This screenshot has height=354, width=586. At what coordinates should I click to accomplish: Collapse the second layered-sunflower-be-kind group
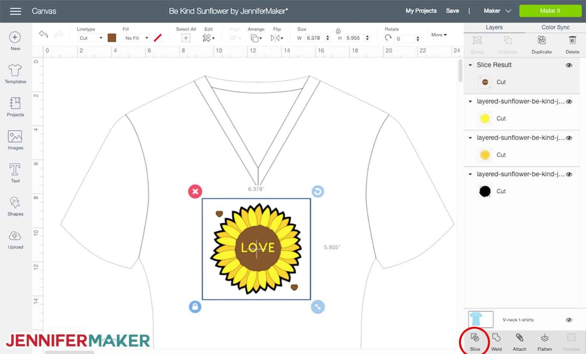[470, 138]
